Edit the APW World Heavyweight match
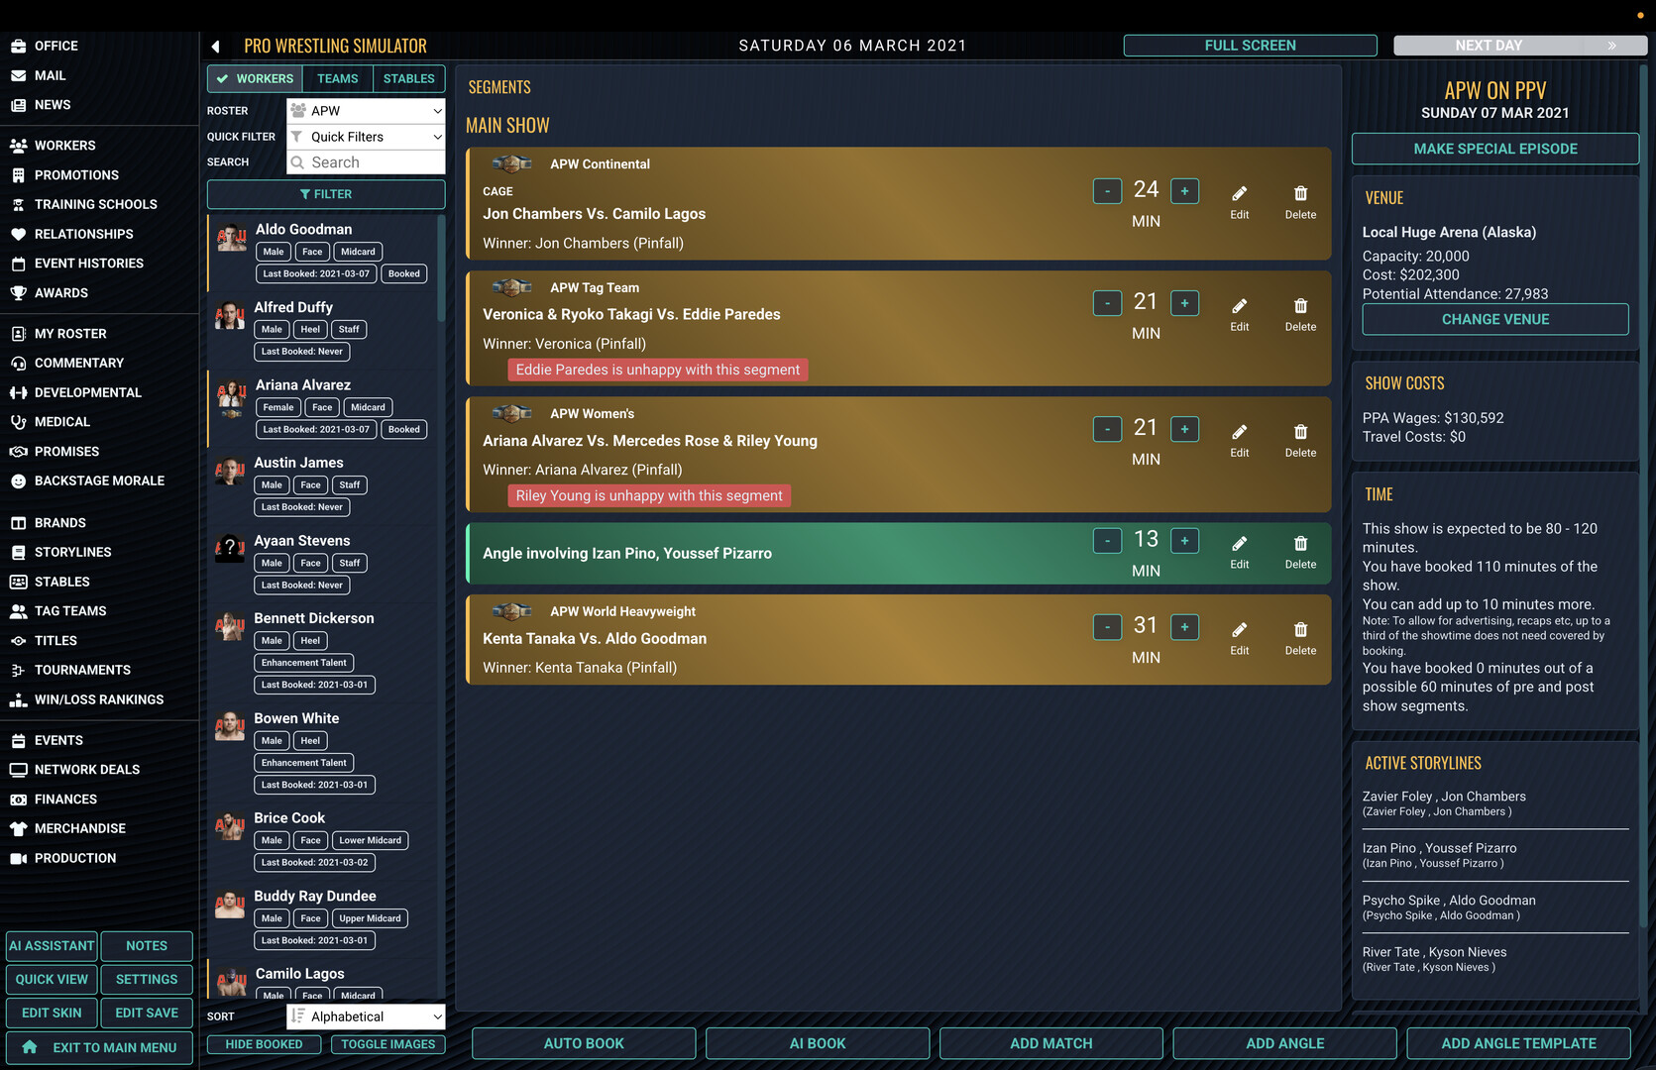The width and height of the screenshot is (1656, 1070). point(1239,637)
